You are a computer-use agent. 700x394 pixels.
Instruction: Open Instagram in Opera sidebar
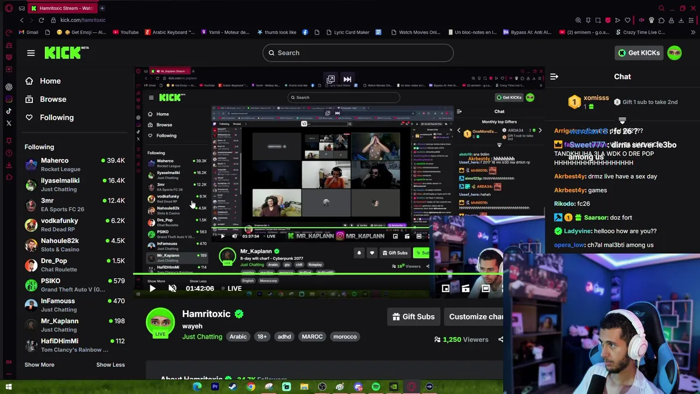(x=9, y=99)
